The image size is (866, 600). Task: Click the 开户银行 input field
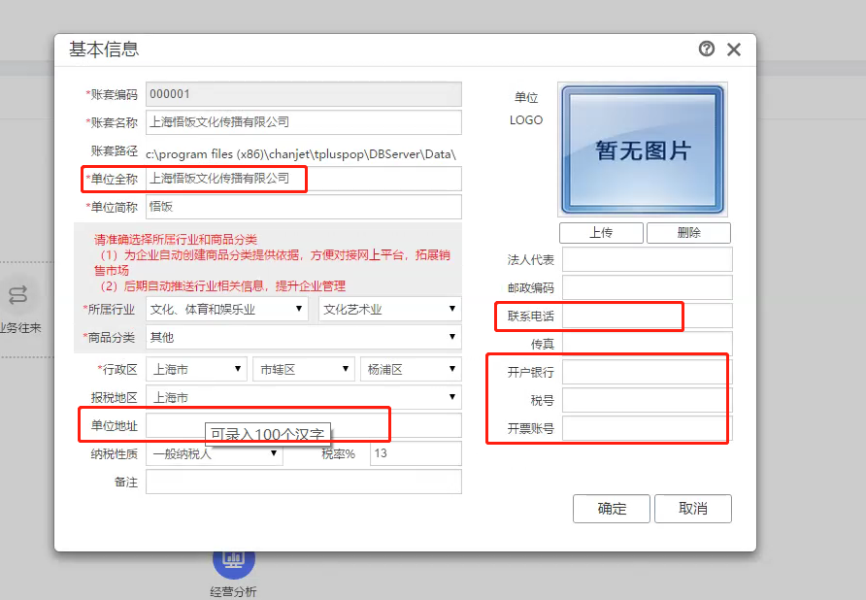click(x=648, y=372)
